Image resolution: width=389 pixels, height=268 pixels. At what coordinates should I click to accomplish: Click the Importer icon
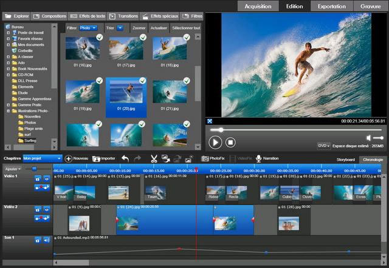[x=96, y=158]
